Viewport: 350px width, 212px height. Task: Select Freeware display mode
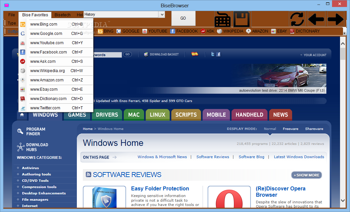pos(290,129)
